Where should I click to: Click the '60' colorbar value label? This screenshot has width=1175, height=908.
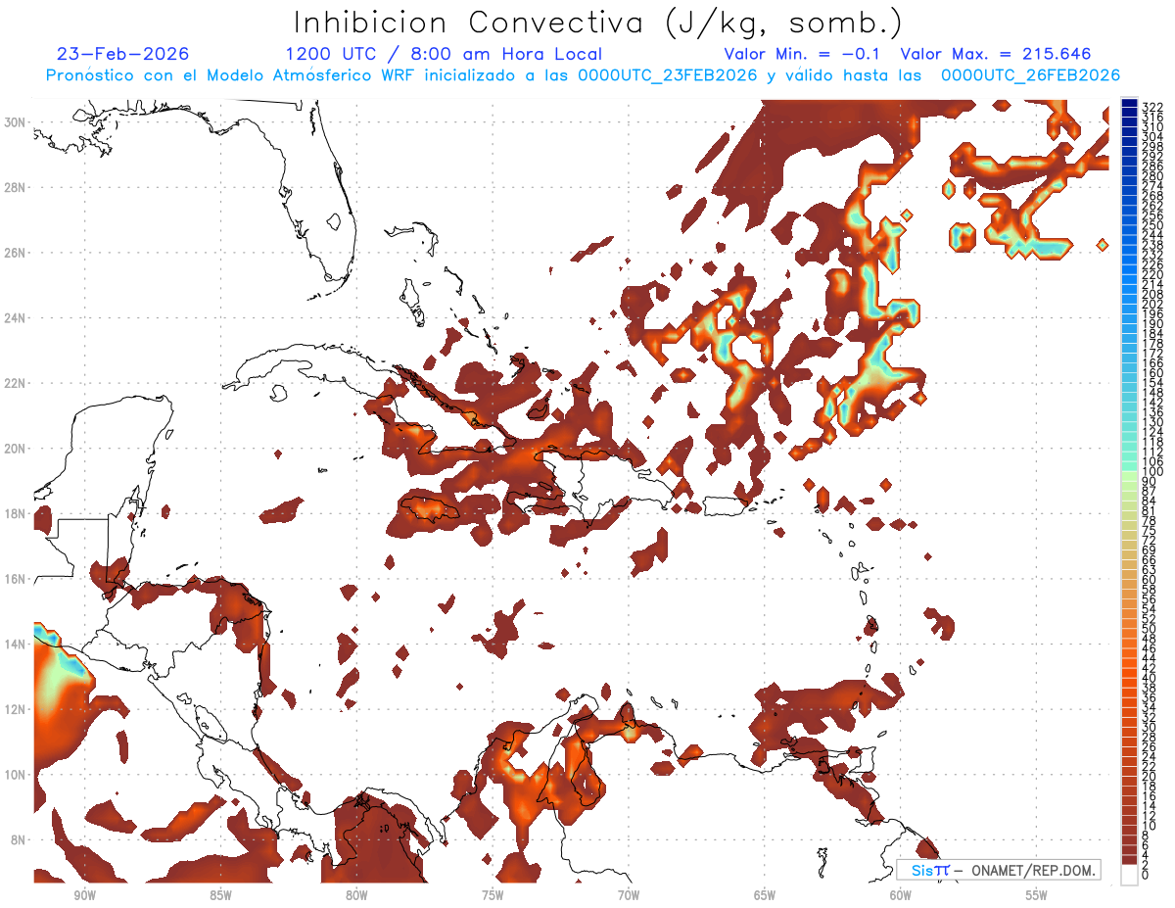coord(1150,579)
